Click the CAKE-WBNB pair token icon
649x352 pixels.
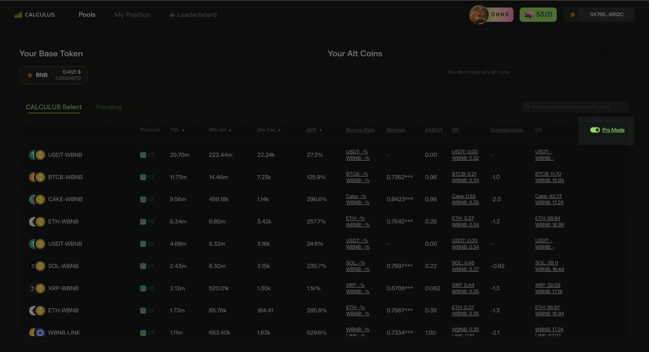(x=36, y=200)
